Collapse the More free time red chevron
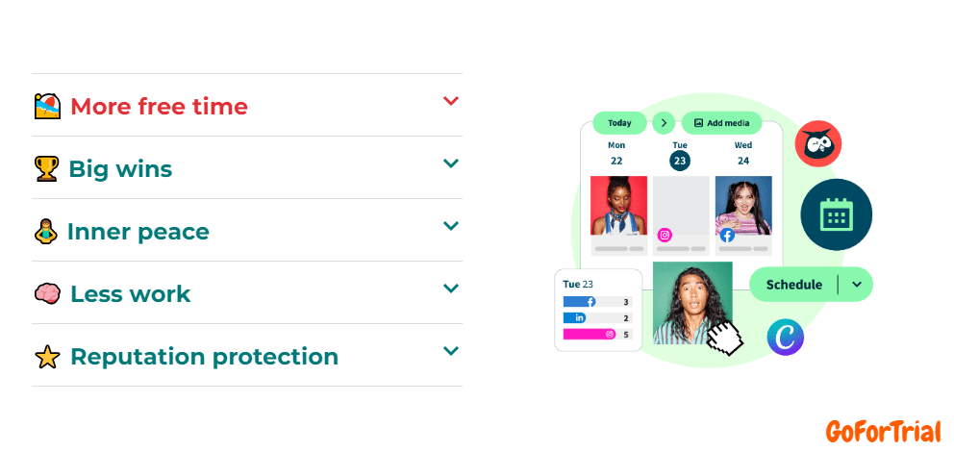This screenshot has height=452, width=954. [x=451, y=100]
